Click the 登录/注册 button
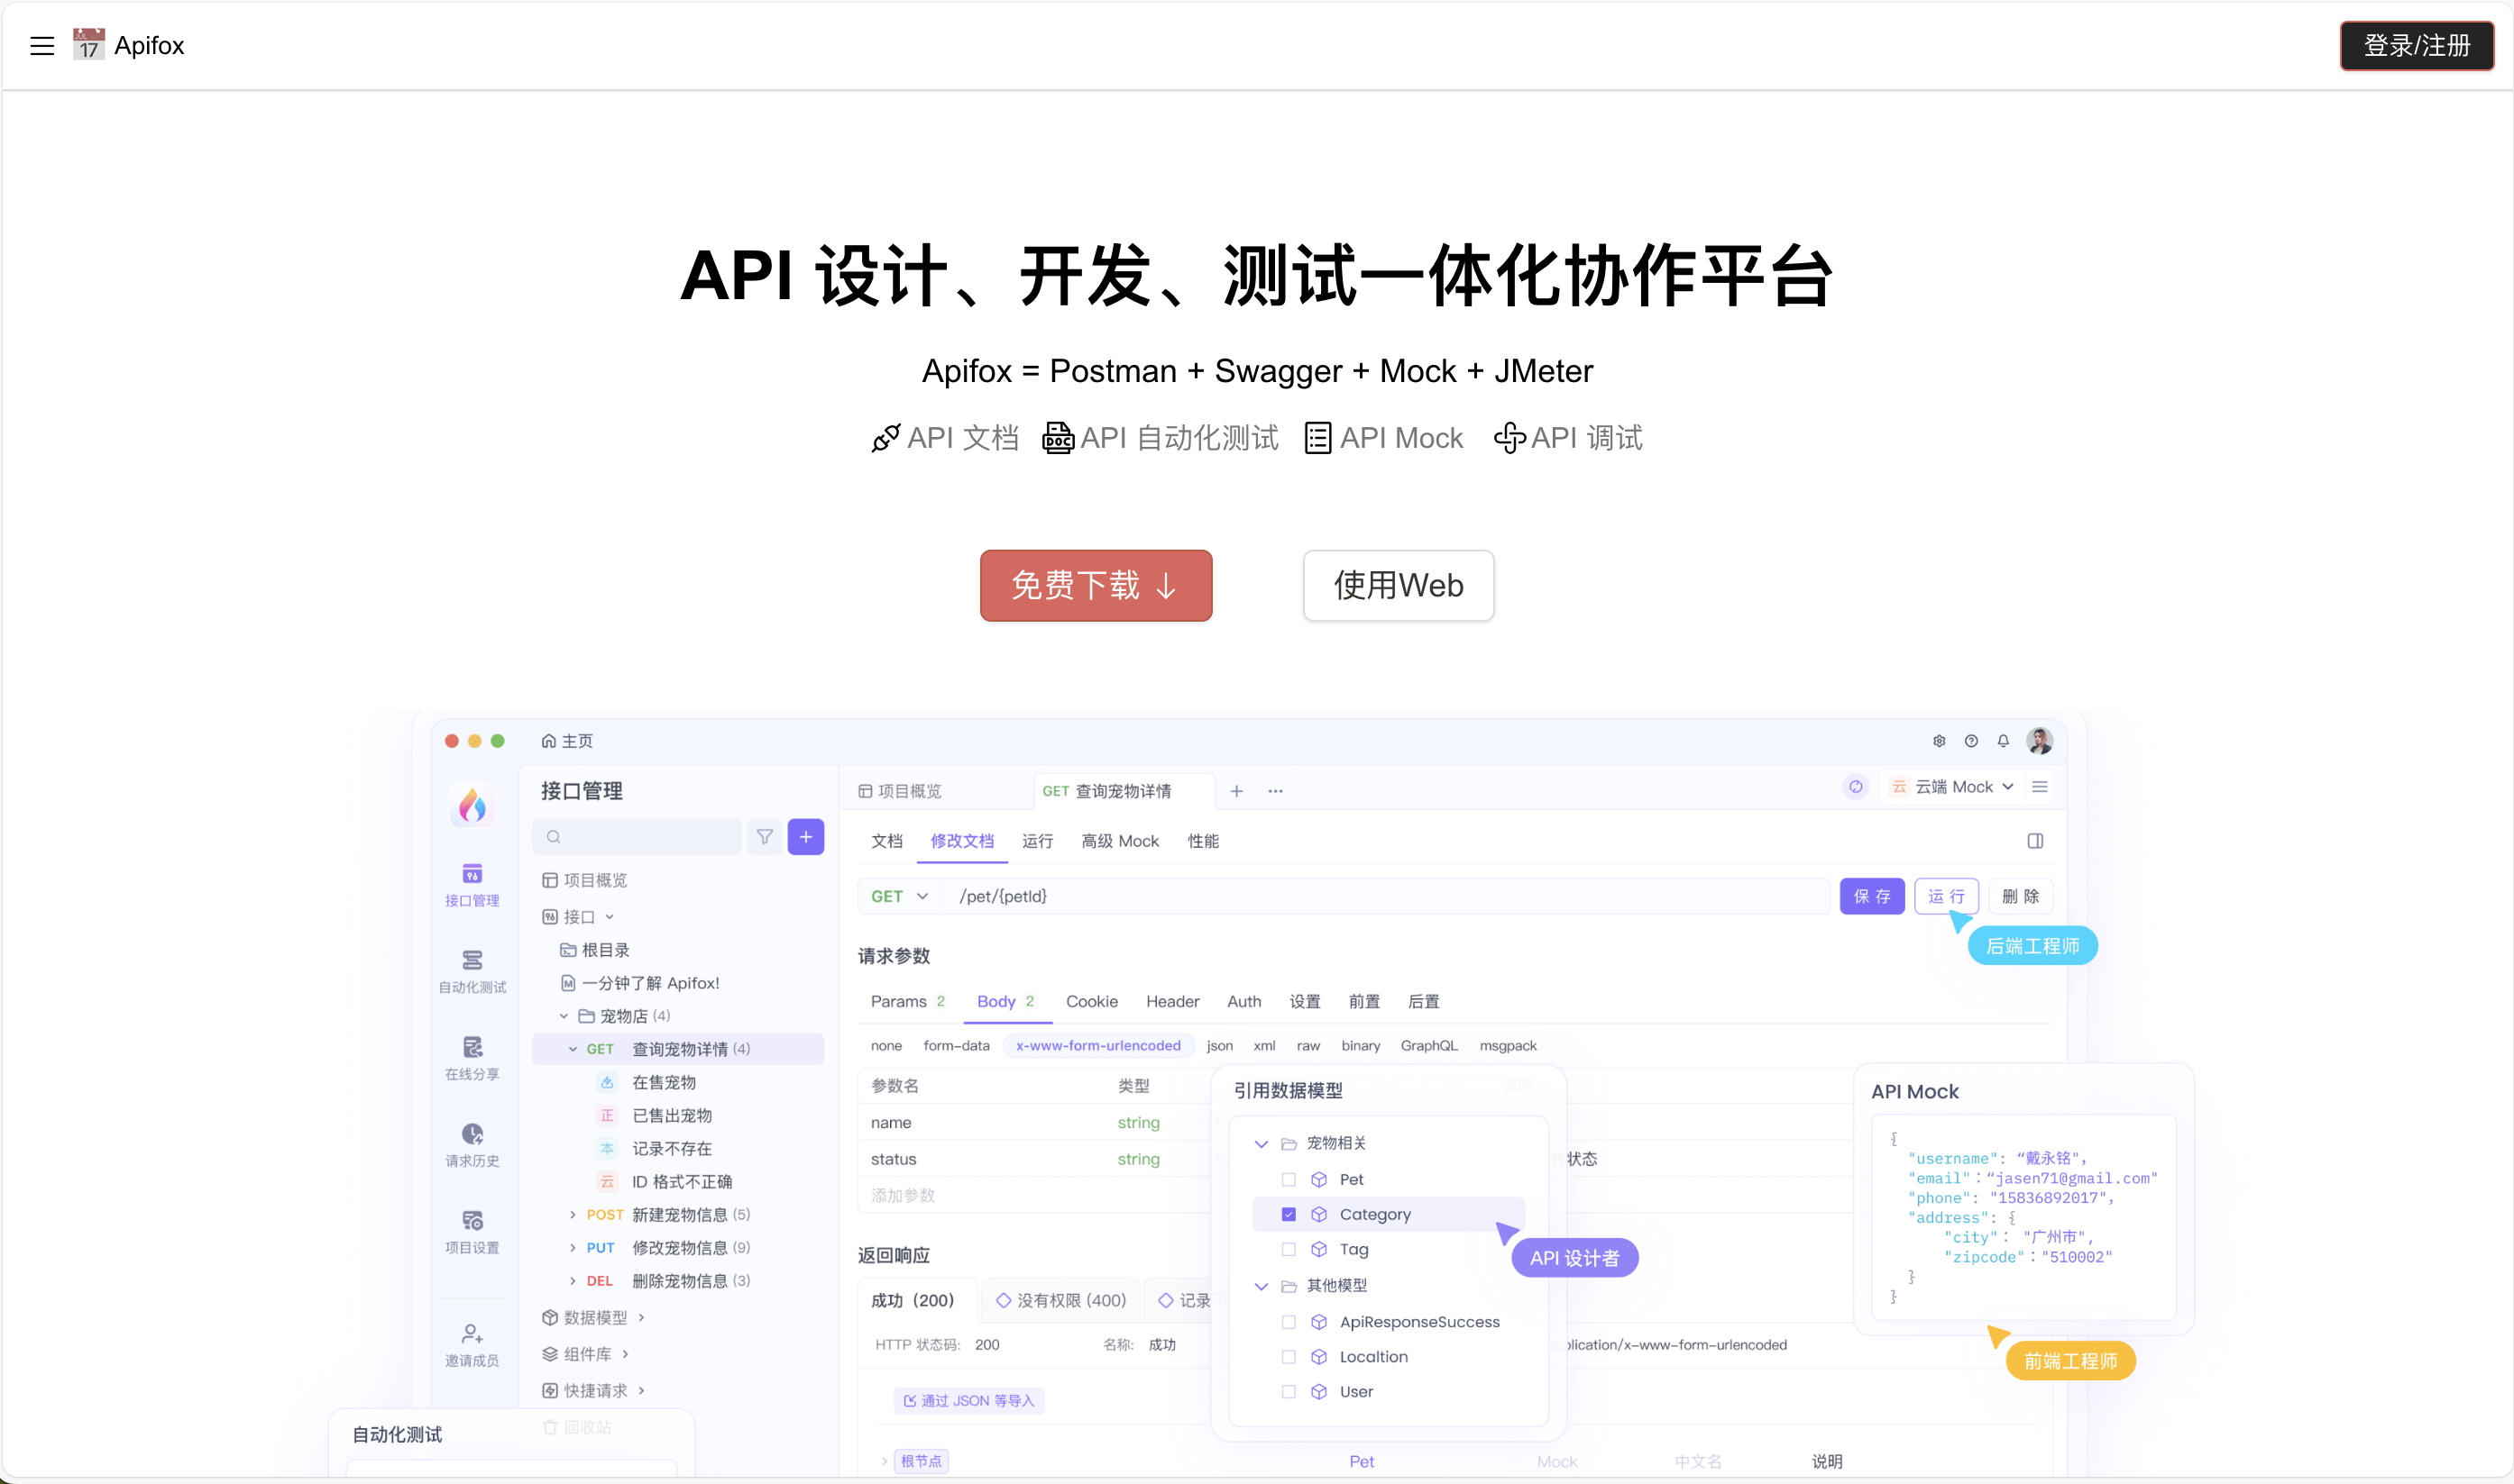Screen dimensions: 2514x1484 click(2416, 46)
